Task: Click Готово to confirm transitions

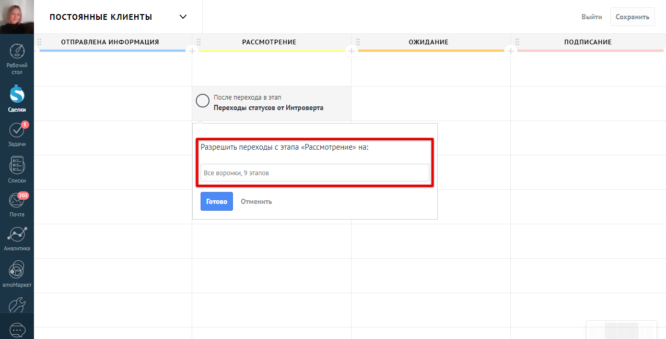Action: [217, 201]
